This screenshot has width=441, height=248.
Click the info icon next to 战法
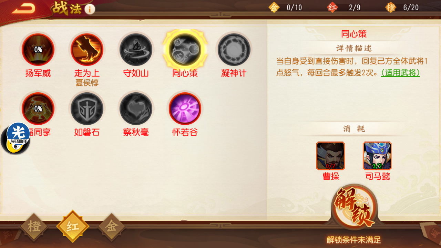(90, 9)
